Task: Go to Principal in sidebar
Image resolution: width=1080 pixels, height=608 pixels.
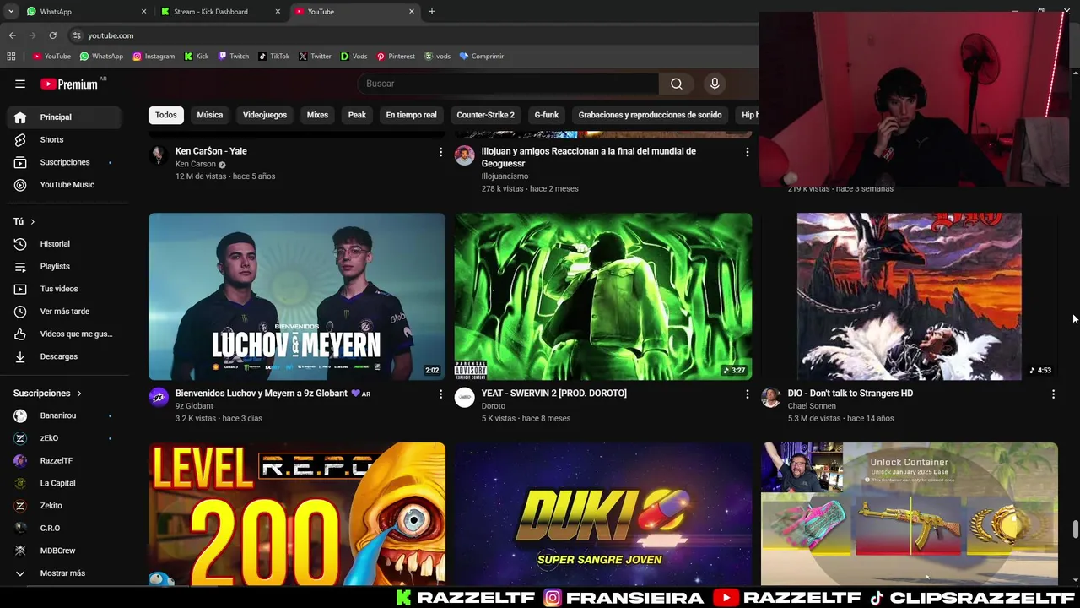Action: (64, 117)
